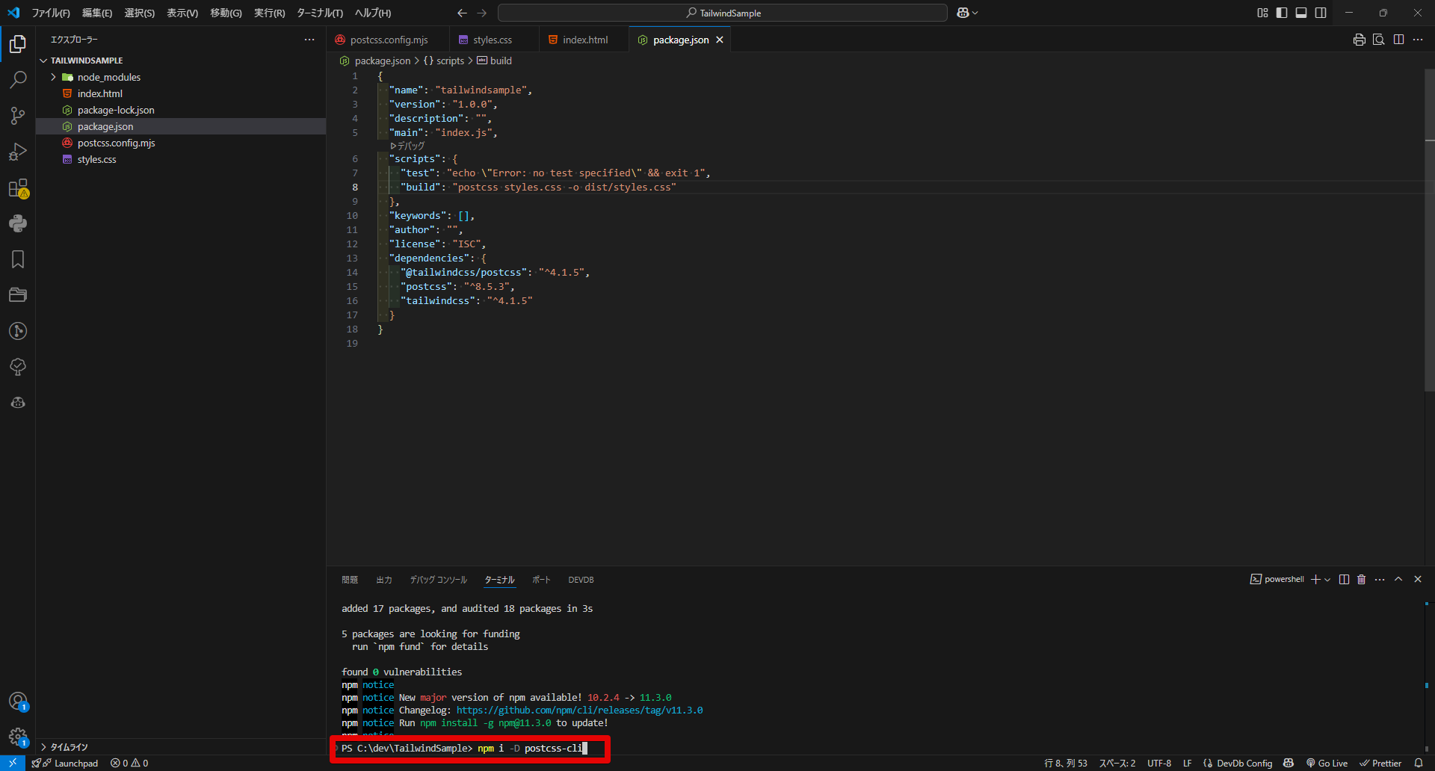The height and width of the screenshot is (771, 1435).
Task: Open the Python icon in activity bar
Action: [x=18, y=223]
